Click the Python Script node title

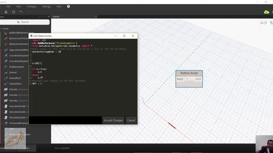point(189,73)
